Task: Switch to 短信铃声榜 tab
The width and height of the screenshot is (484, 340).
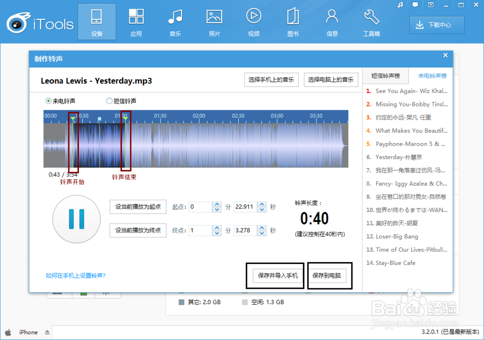Action: click(x=385, y=76)
